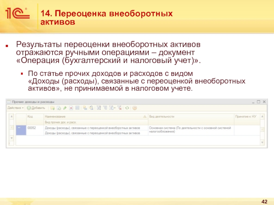Open the Действия dropdown menu
Viewport: 274px width, 205px height.
(15, 108)
